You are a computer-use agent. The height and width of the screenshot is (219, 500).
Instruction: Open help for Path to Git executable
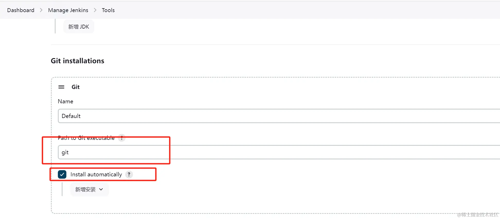(122, 138)
